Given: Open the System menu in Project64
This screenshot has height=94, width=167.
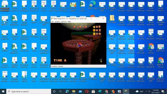Looking at the screenshot, I should 57,21.
